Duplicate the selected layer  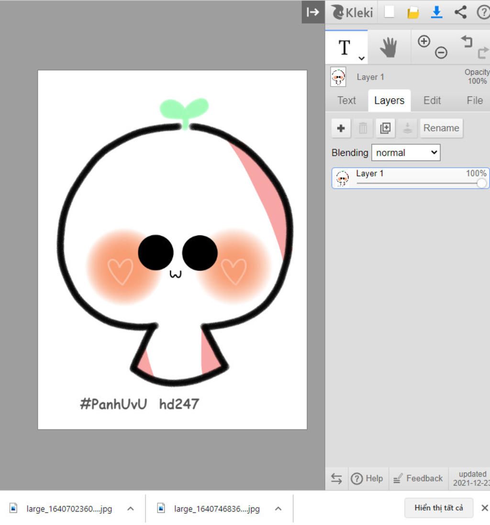pos(385,128)
